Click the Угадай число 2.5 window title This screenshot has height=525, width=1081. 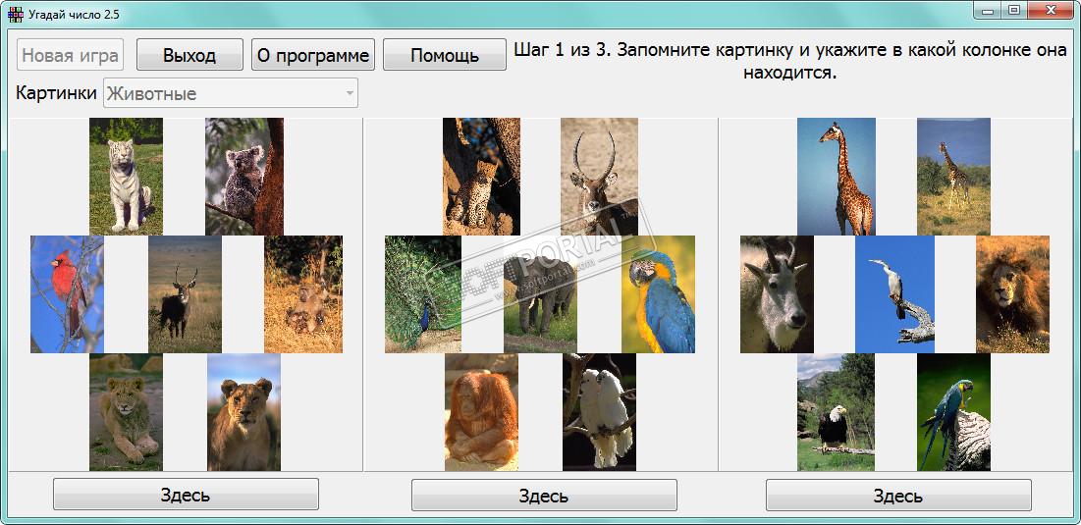pyautogui.click(x=74, y=14)
